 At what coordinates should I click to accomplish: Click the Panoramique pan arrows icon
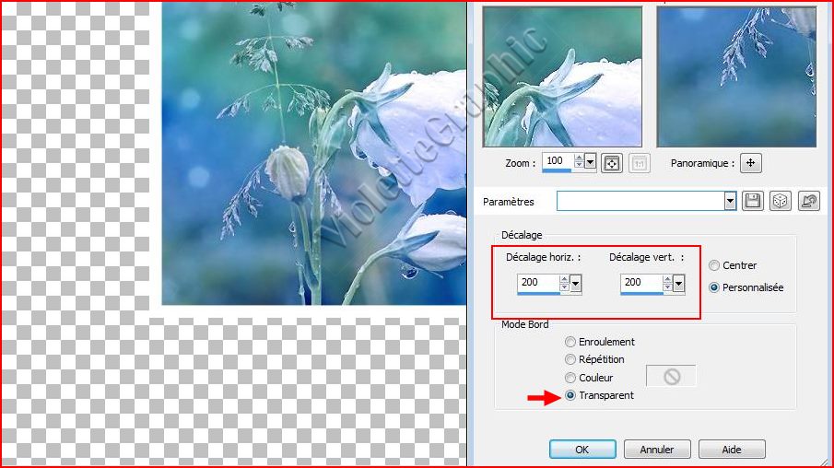click(x=751, y=163)
